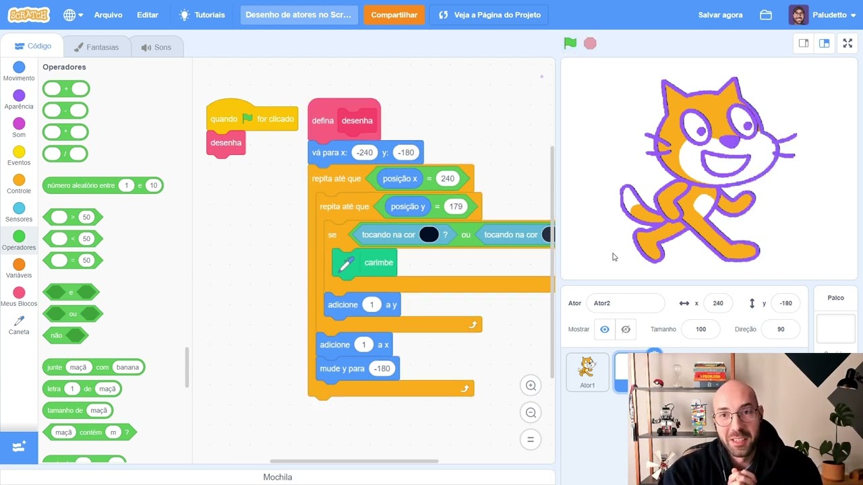Click Salvar agora
This screenshot has width=863, height=485.
pyautogui.click(x=720, y=15)
